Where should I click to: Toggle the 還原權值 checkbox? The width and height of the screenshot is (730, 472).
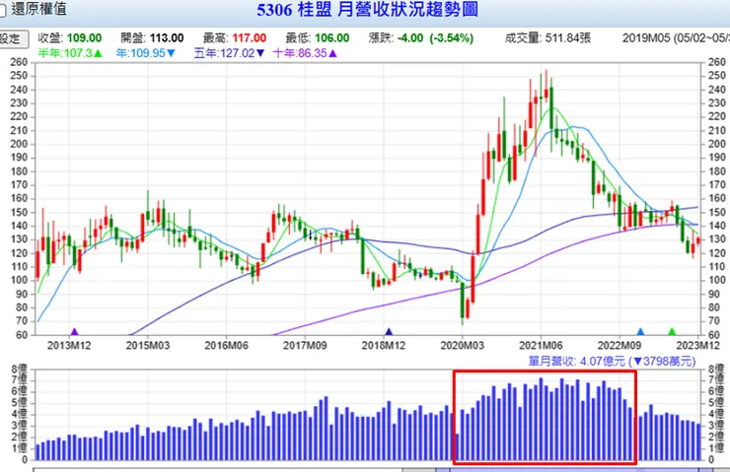(2, 10)
